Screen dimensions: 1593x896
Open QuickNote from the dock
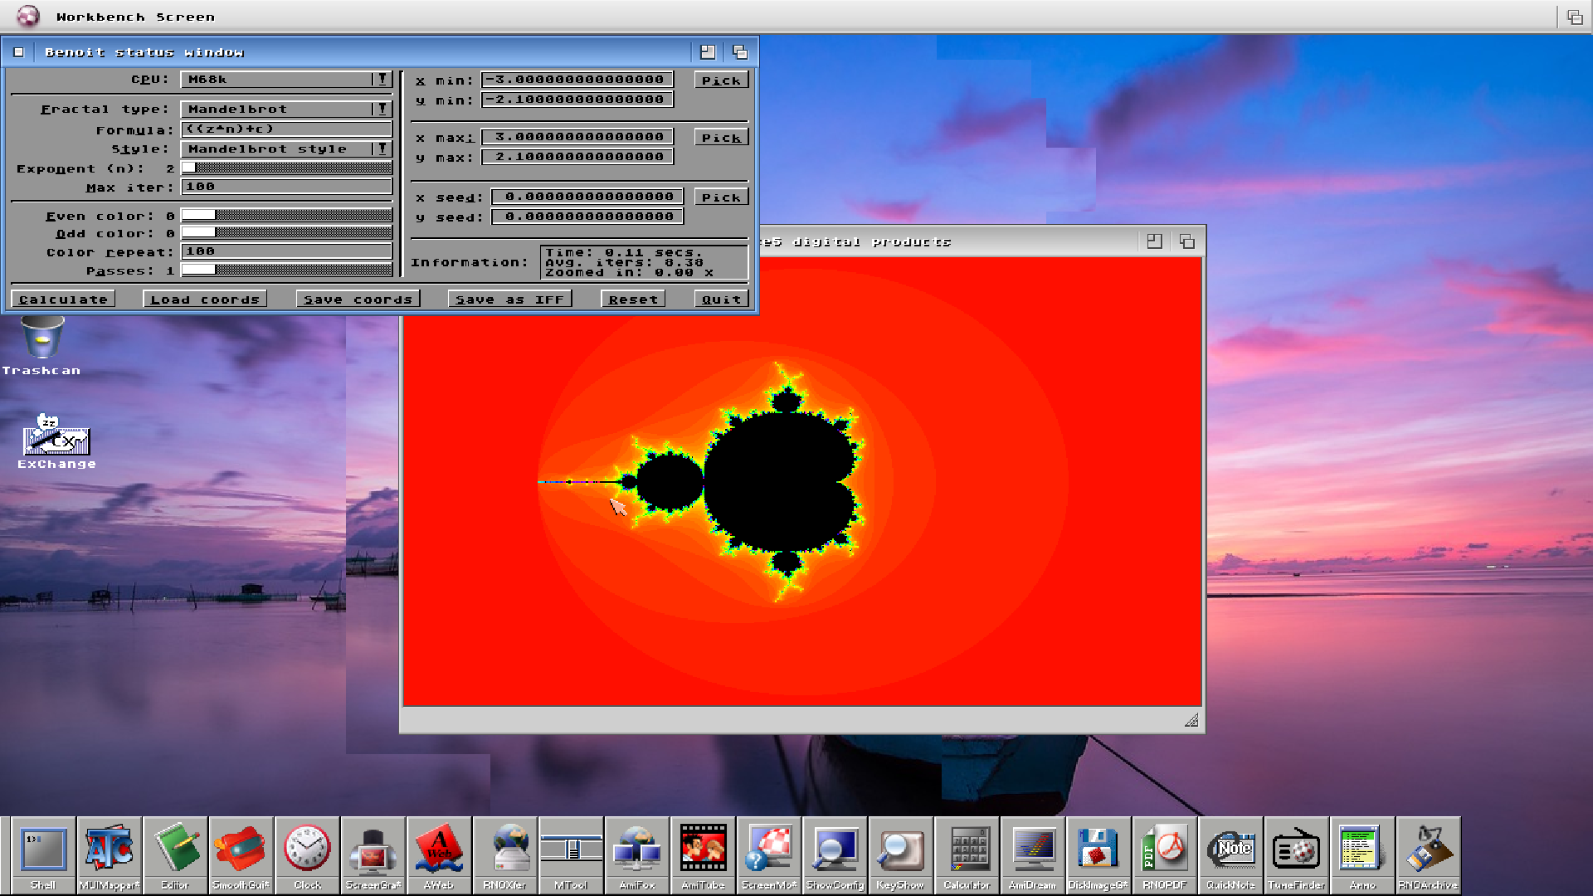pyautogui.click(x=1231, y=850)
